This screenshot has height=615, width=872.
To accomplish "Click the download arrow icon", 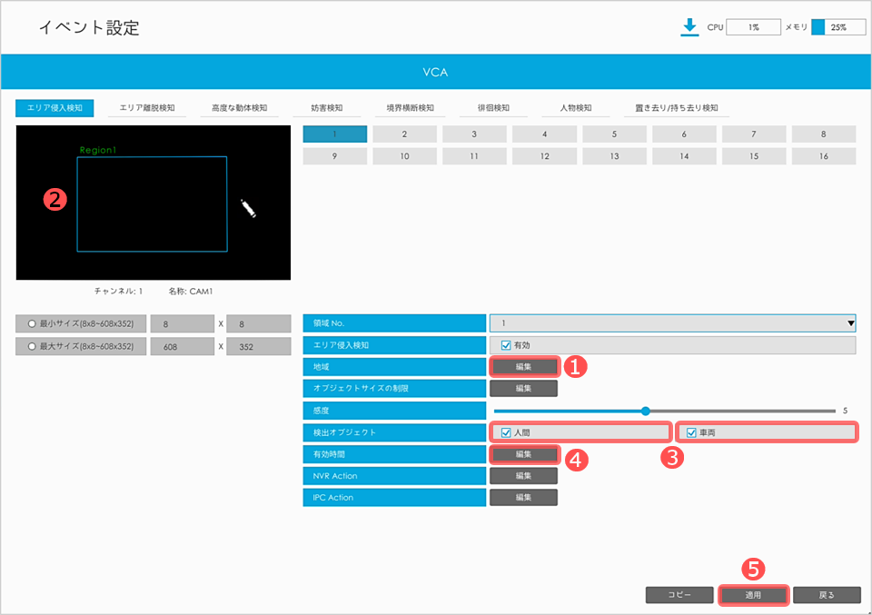I will 689,27.
